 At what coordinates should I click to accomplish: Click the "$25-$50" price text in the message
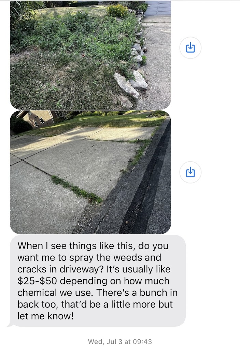[x=37, y=281]
